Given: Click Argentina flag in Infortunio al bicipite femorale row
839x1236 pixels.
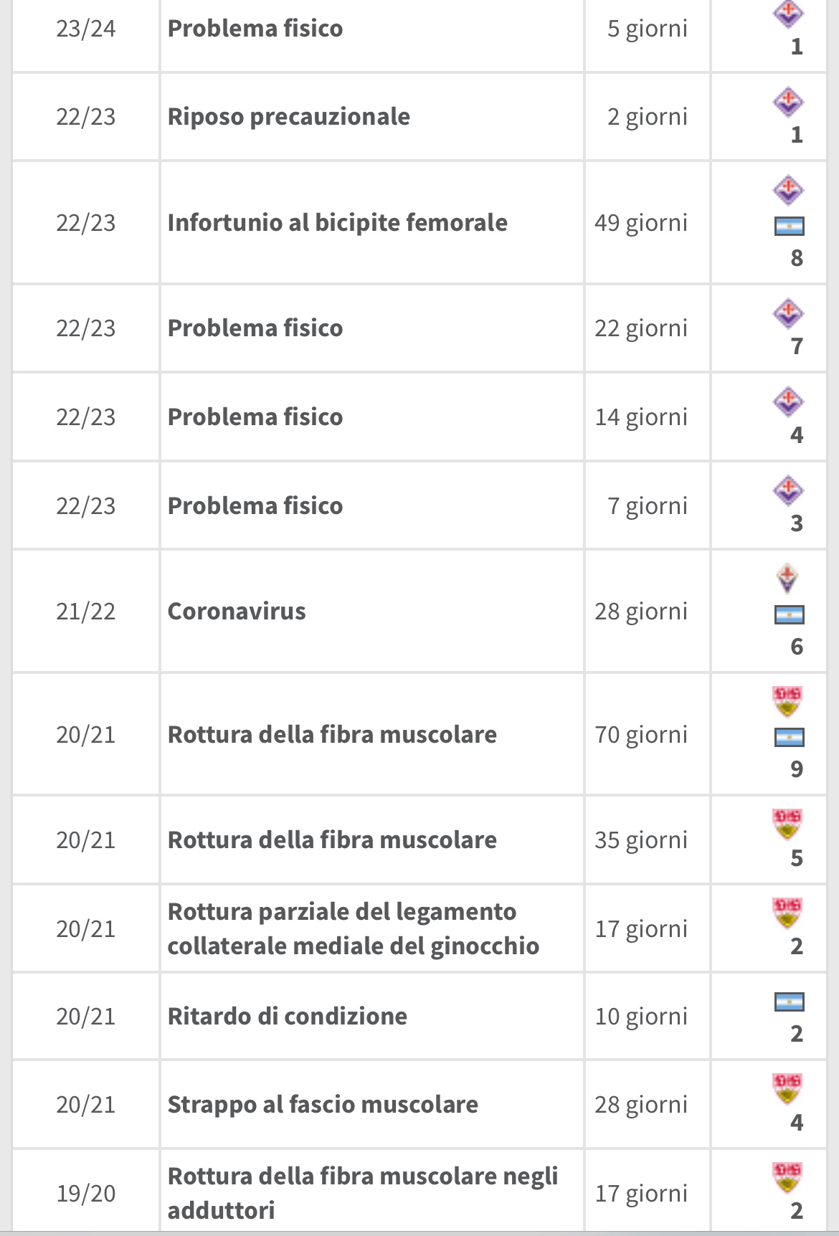Looking at the screenshot, I should point(789,227).
